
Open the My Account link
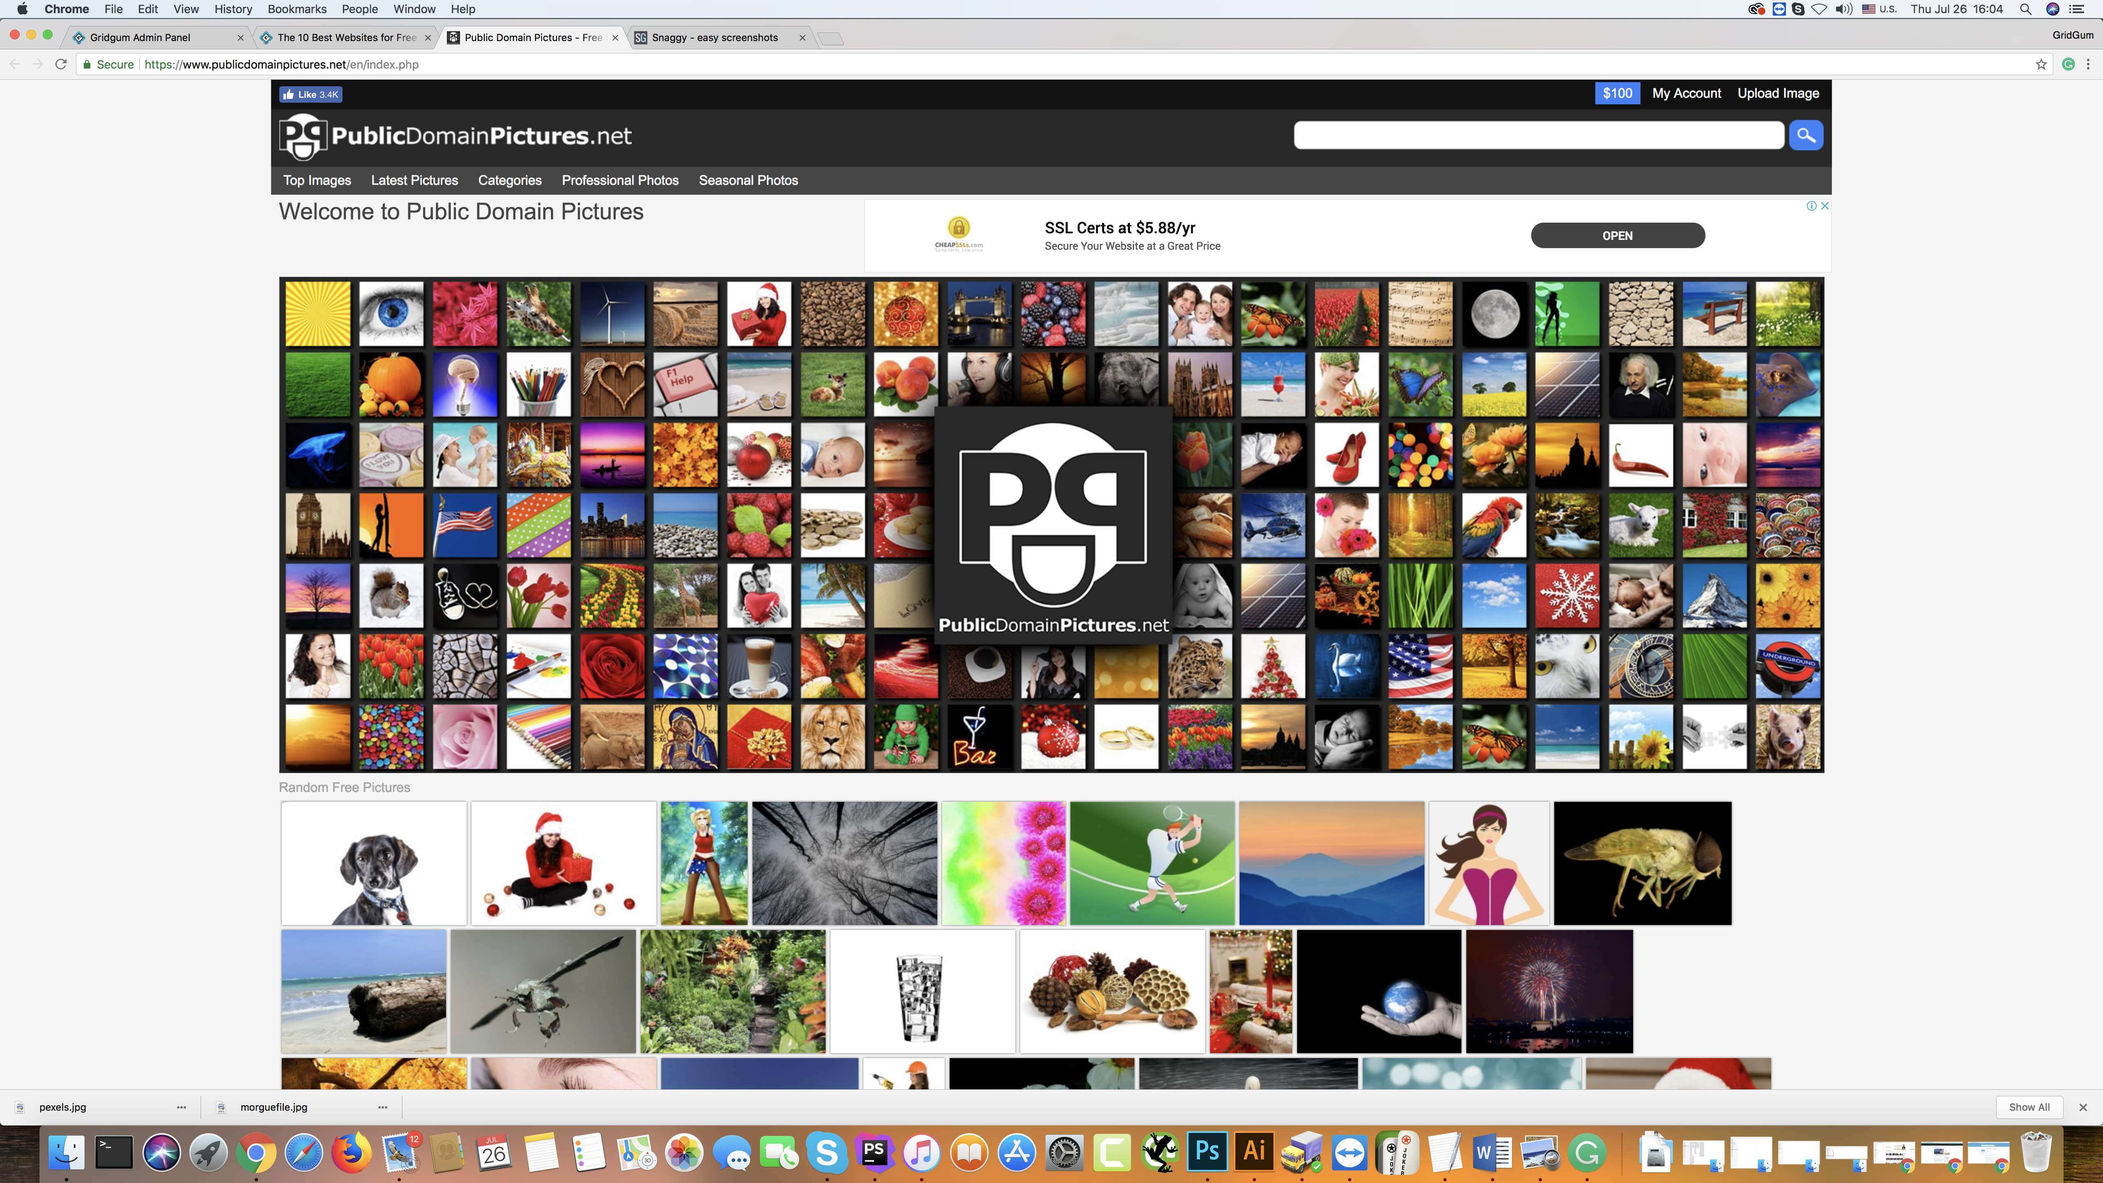(x=1687, y=94)
